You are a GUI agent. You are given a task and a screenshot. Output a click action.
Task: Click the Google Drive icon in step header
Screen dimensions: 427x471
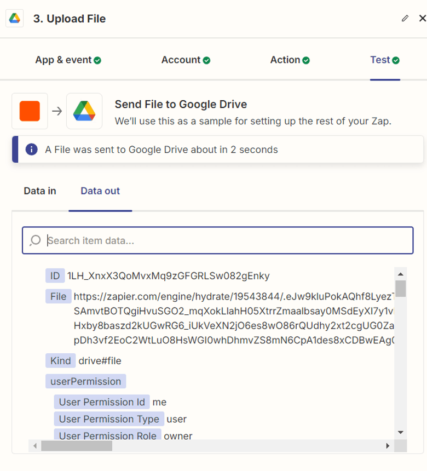click(14, 18)
